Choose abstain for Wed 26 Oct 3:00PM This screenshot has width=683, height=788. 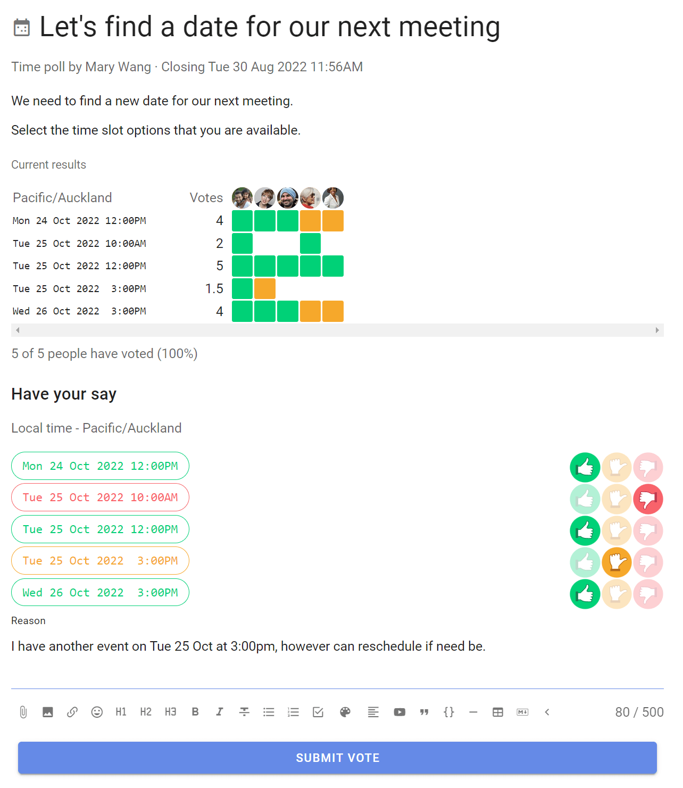(x=617, y=594)
